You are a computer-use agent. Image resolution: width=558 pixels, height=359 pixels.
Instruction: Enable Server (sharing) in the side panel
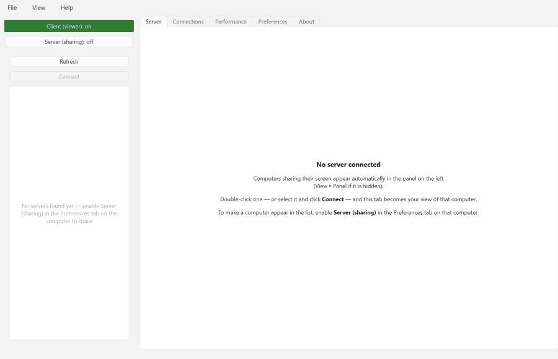click(69, 41)
